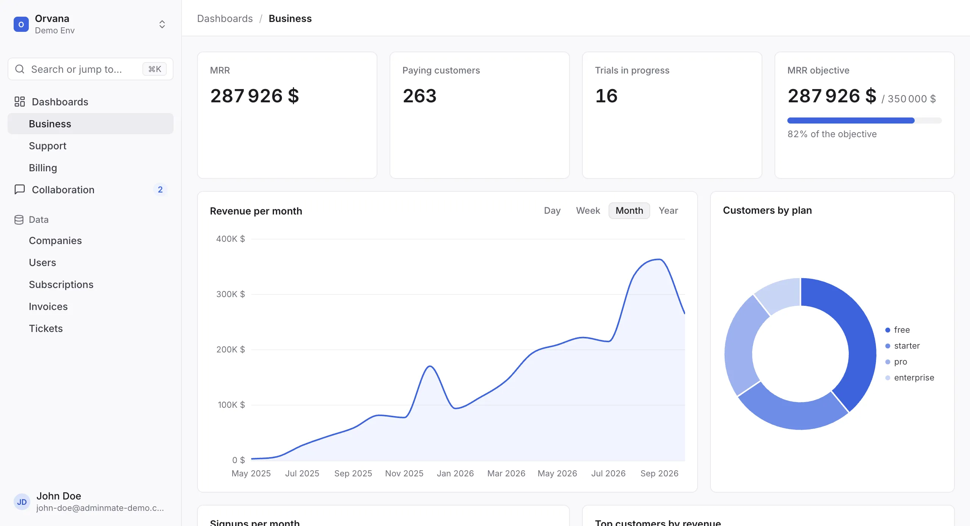Click the Orvana blue logo icon
This screenshot has height=526, width=970.
click(21, 24)
